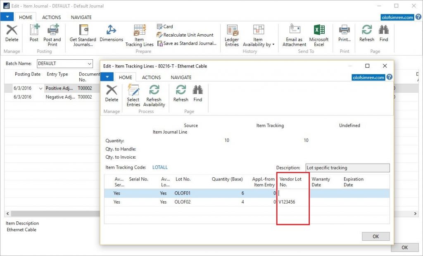Switch to ACTIONS tab in main window

click(51, 17)
